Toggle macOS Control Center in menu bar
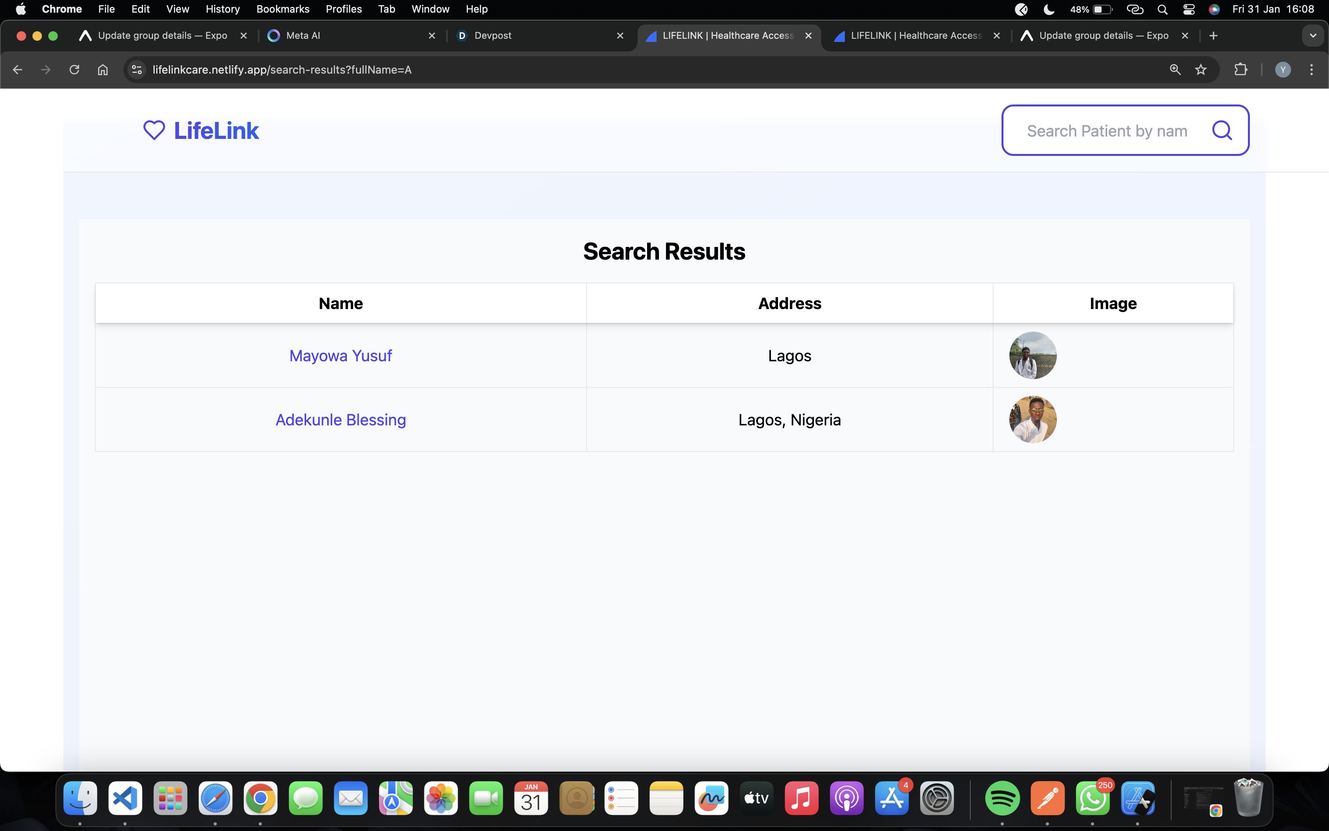This screenshot has width=1329, height=831. coord(1189,9)
